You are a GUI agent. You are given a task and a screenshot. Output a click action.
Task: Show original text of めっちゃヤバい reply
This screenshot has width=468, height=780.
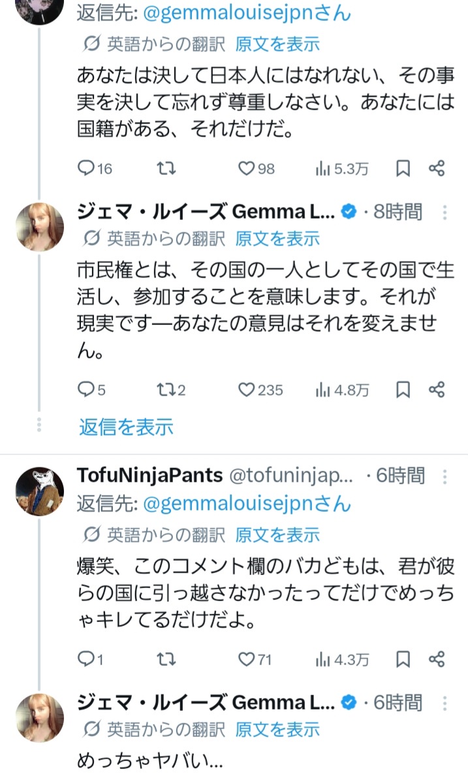277,728
